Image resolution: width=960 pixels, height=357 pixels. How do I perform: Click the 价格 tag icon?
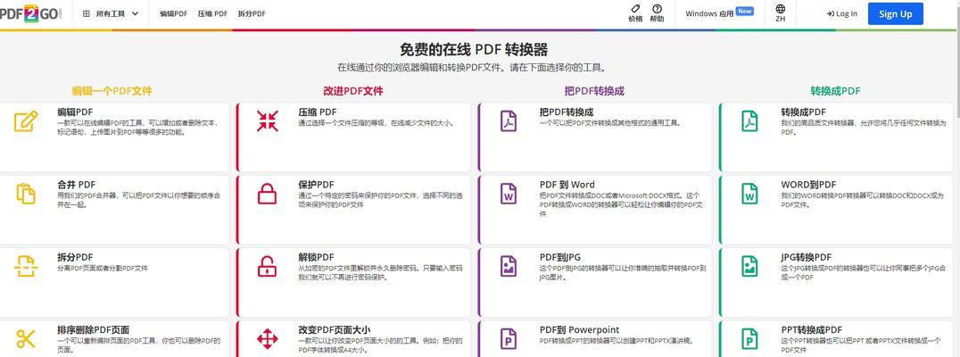[x=635, y=9]
